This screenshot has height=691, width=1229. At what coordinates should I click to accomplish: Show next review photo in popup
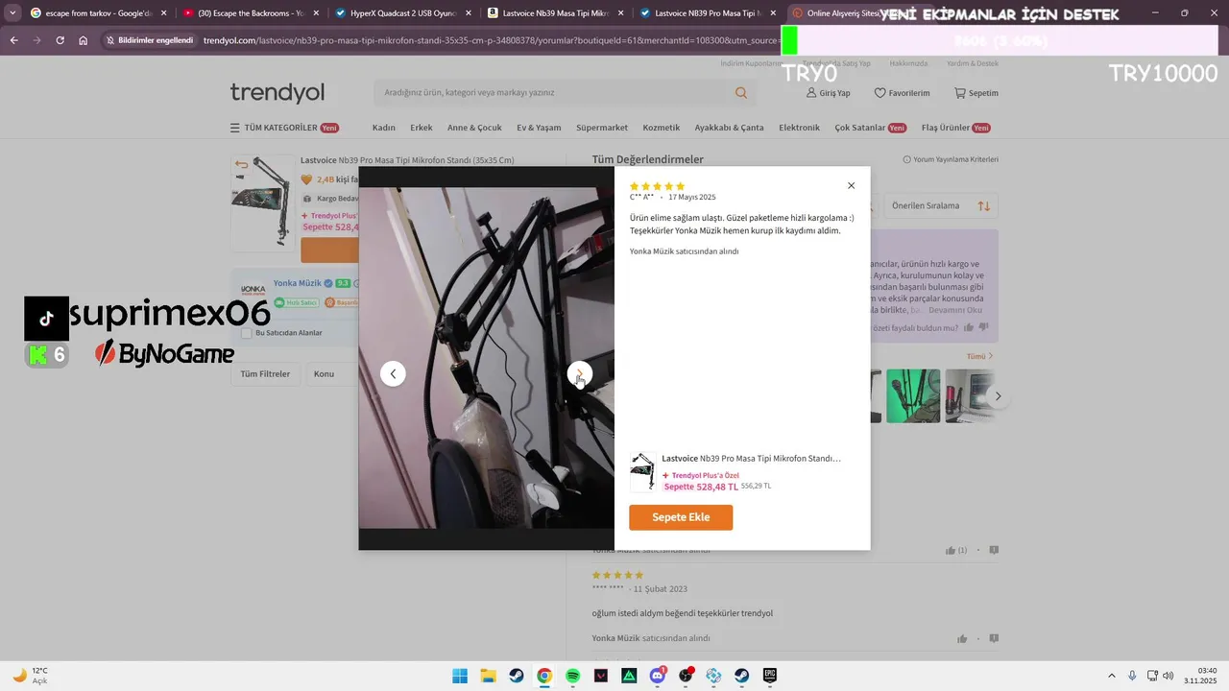[579, 373]
